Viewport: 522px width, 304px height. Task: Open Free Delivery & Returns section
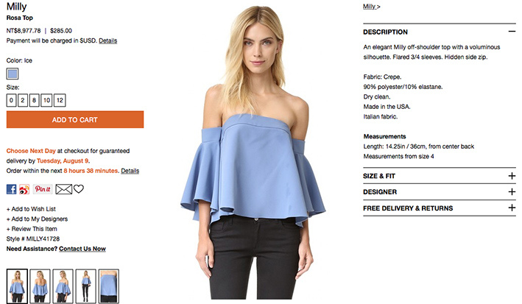click(440, 208)
